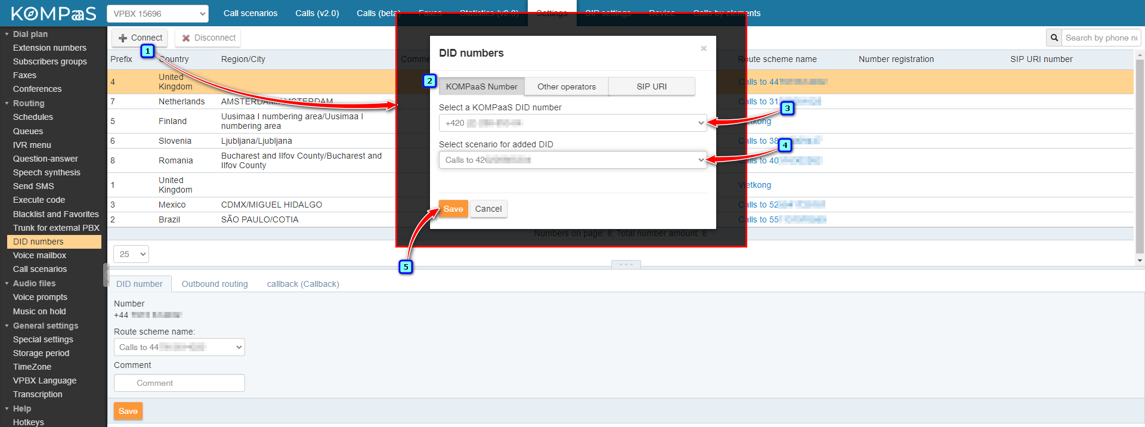Open sidebar Call scenarios item
1145x427 pixels.
[40, 269]
